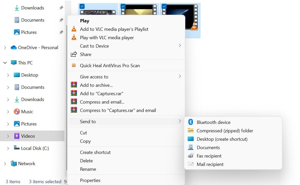Select 'Add to VLC media player's Playlist' via VLC cone icon
Screen dimensions: 300x185
pyautogui.click(x=74, y=29)
